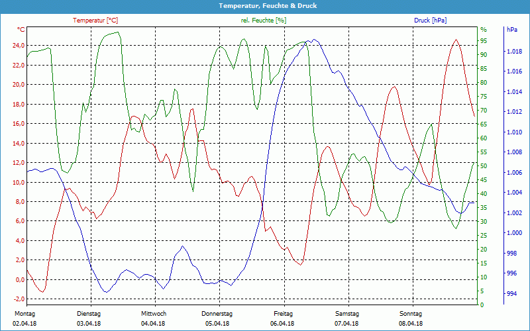The image size is (530, 331).
Task: Click the 1.010 pressure axis value
Action: [x=514, y=132]
